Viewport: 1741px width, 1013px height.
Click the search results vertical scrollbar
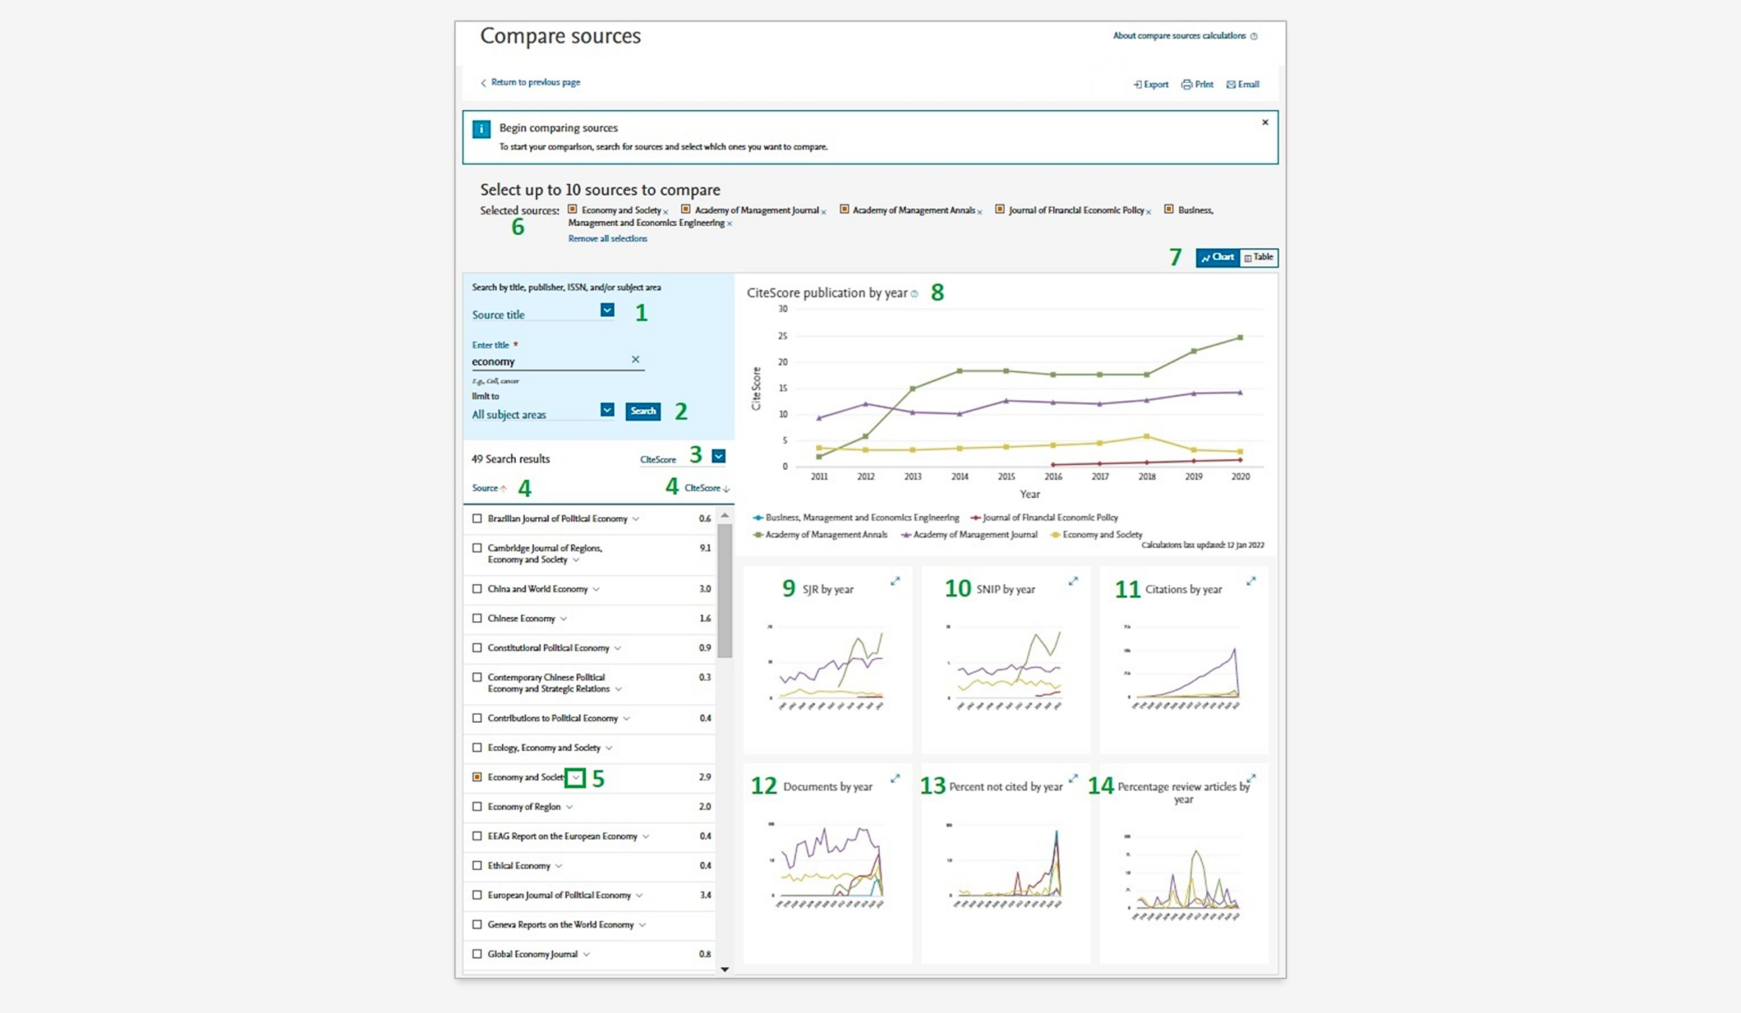[724, 591]
